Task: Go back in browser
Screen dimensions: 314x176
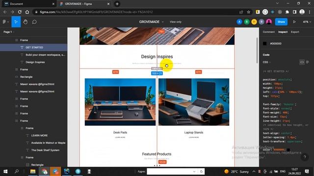Action: point(5,12)
